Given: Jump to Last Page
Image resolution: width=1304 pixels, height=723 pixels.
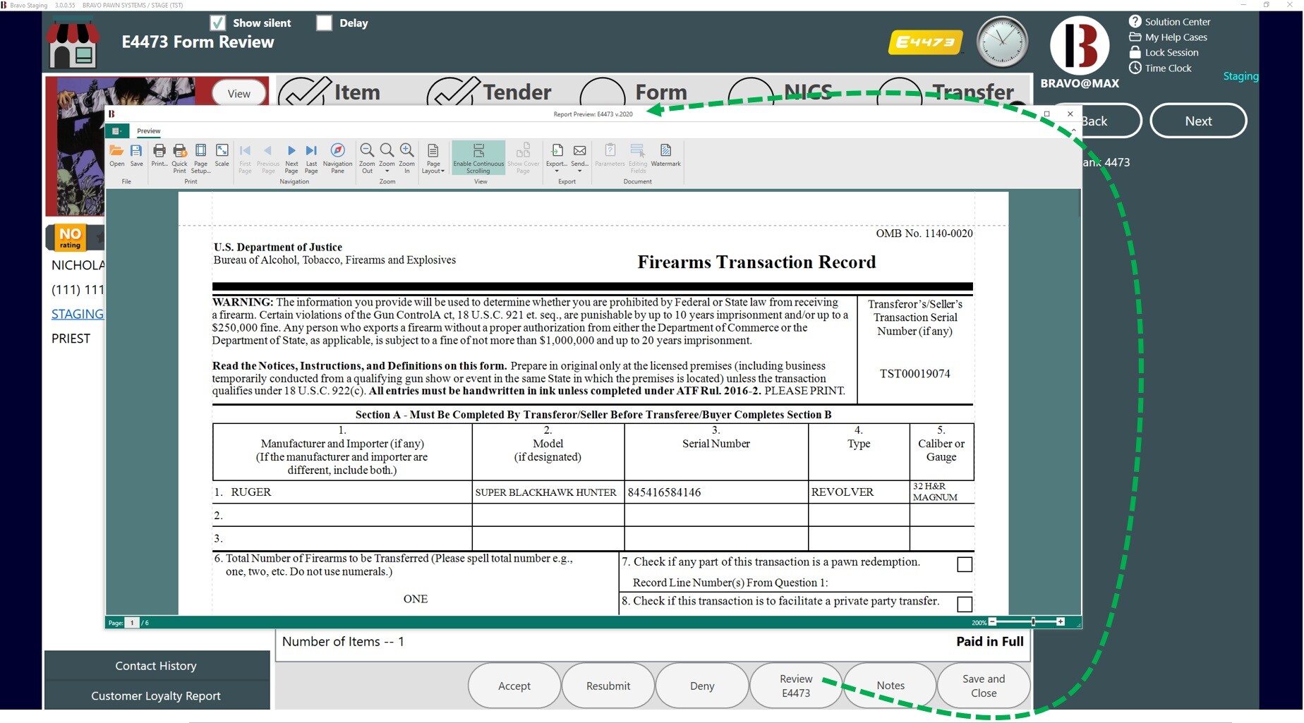Looking at the screenshot, I should [x=311, y=158].
